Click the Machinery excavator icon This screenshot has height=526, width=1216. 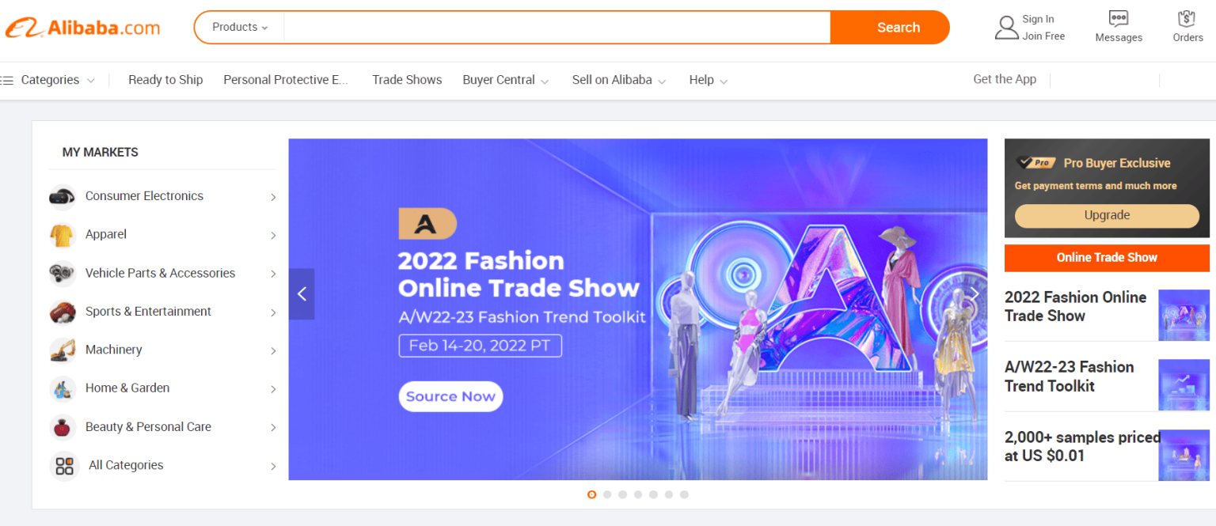point(62,350)
